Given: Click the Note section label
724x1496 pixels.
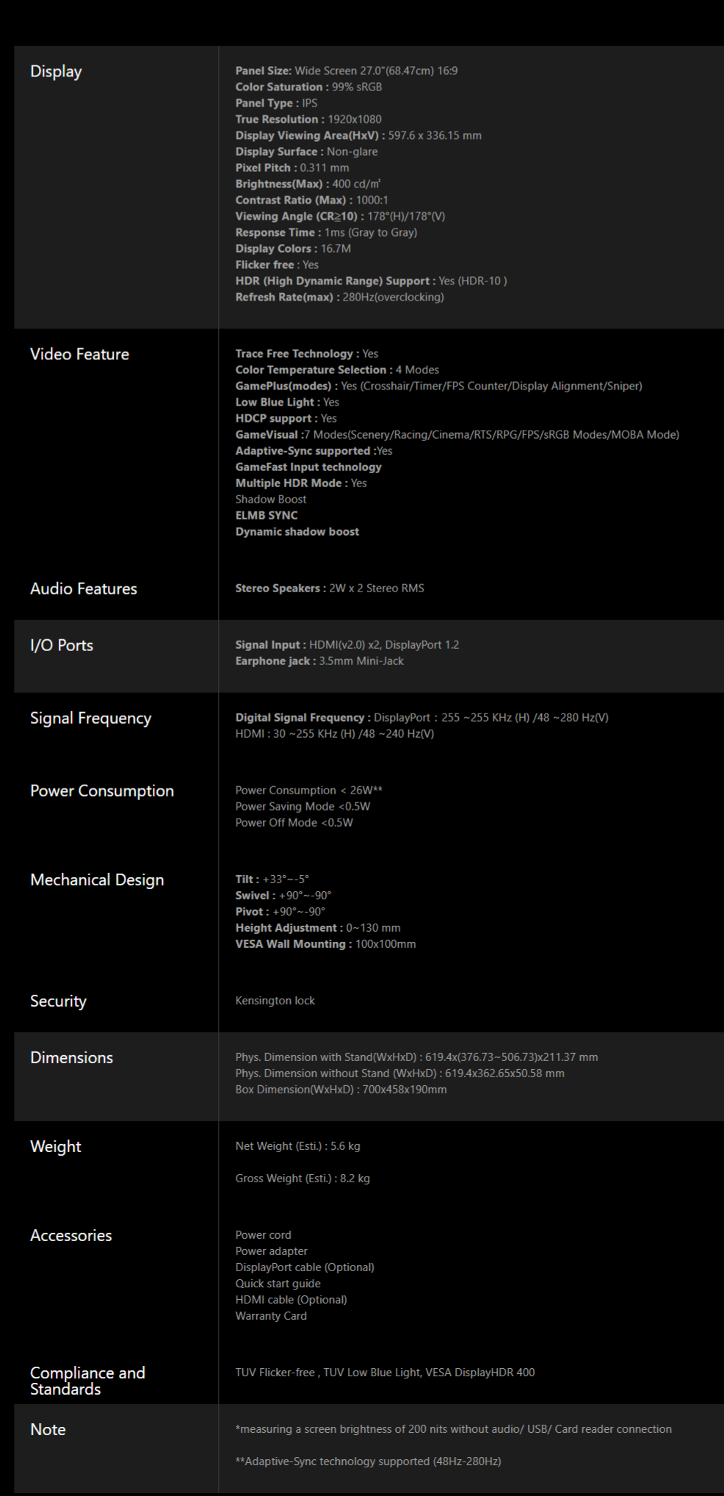Looking at the screenshot, I should click(x=48, y=1430).
